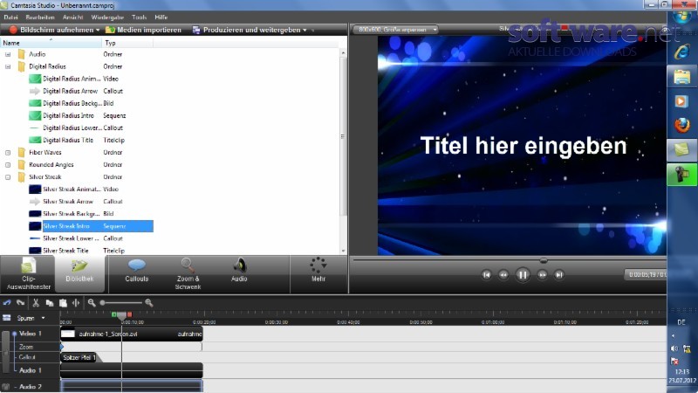
Task: Open the Datei menu
Action: (10, 17)
